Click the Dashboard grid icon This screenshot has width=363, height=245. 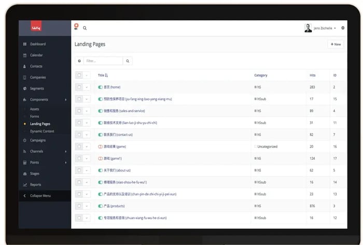25,44
